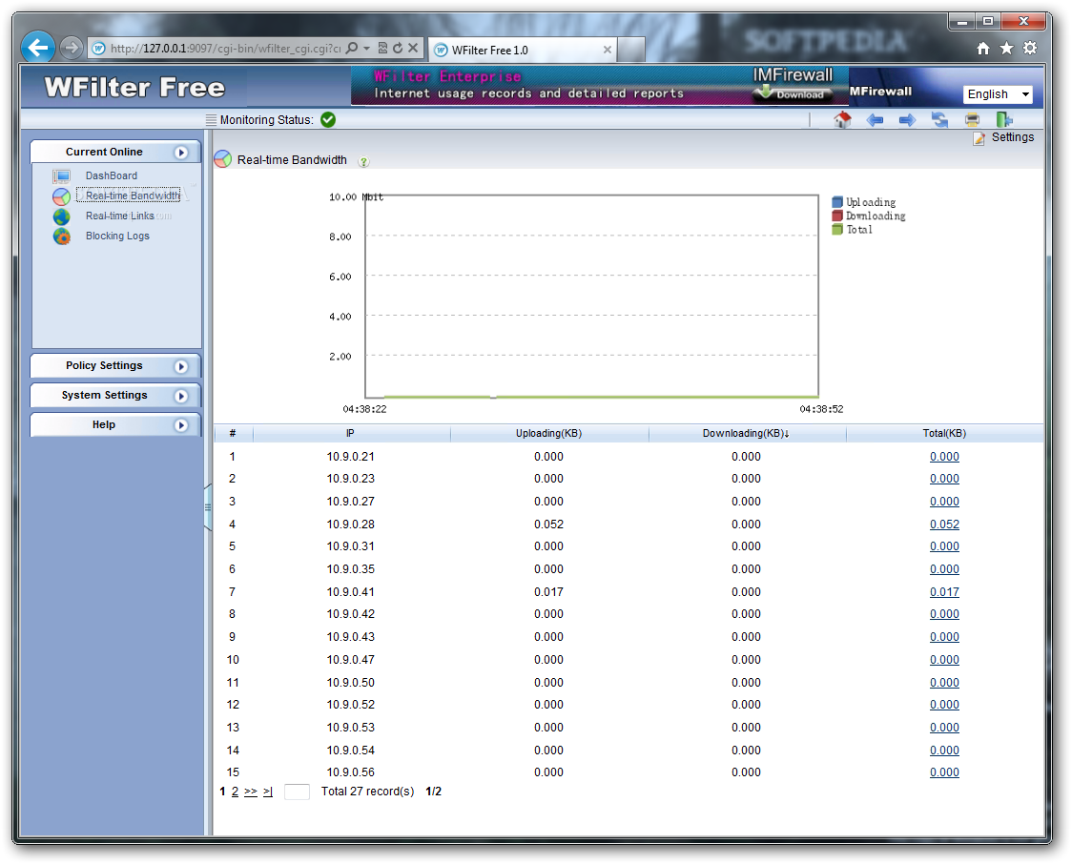Expand the System Settings section arrow
Image resolution: width=1072 pixels, height=864 pixels.
coord(181,396)
